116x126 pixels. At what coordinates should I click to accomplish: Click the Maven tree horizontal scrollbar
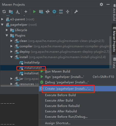point(19,86)
